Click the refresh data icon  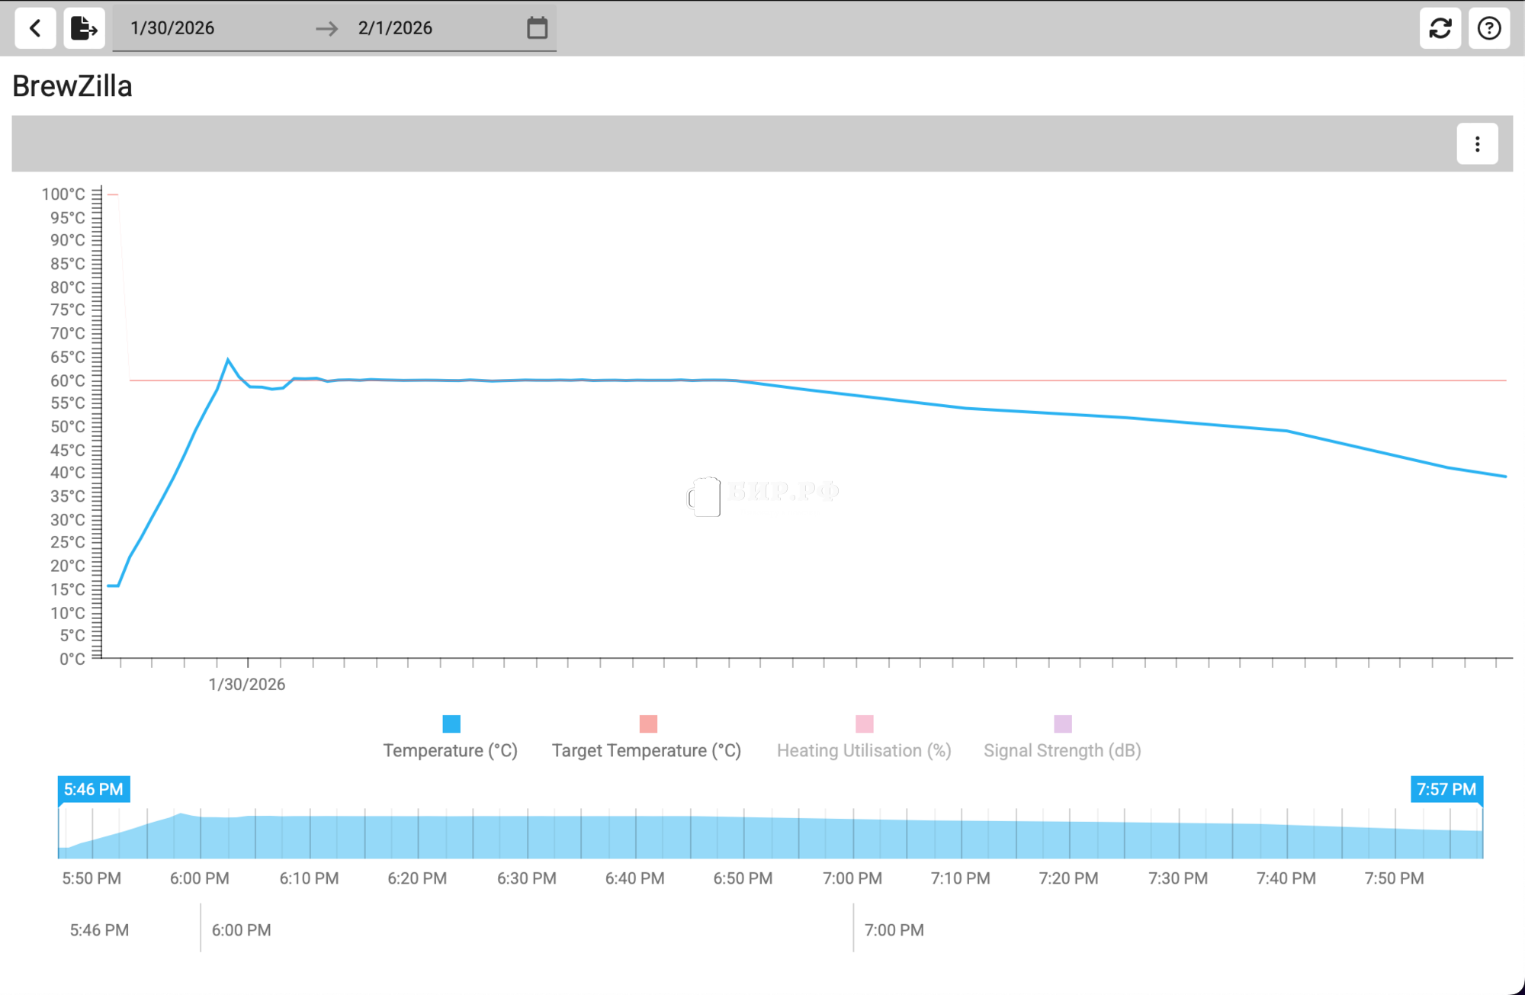pyautogui.click(x=1440, y=28)
